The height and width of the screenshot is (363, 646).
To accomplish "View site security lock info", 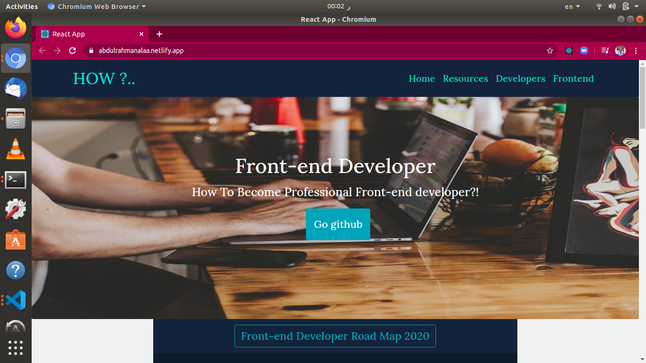I will pyautogui.click(x=92, y=51).
